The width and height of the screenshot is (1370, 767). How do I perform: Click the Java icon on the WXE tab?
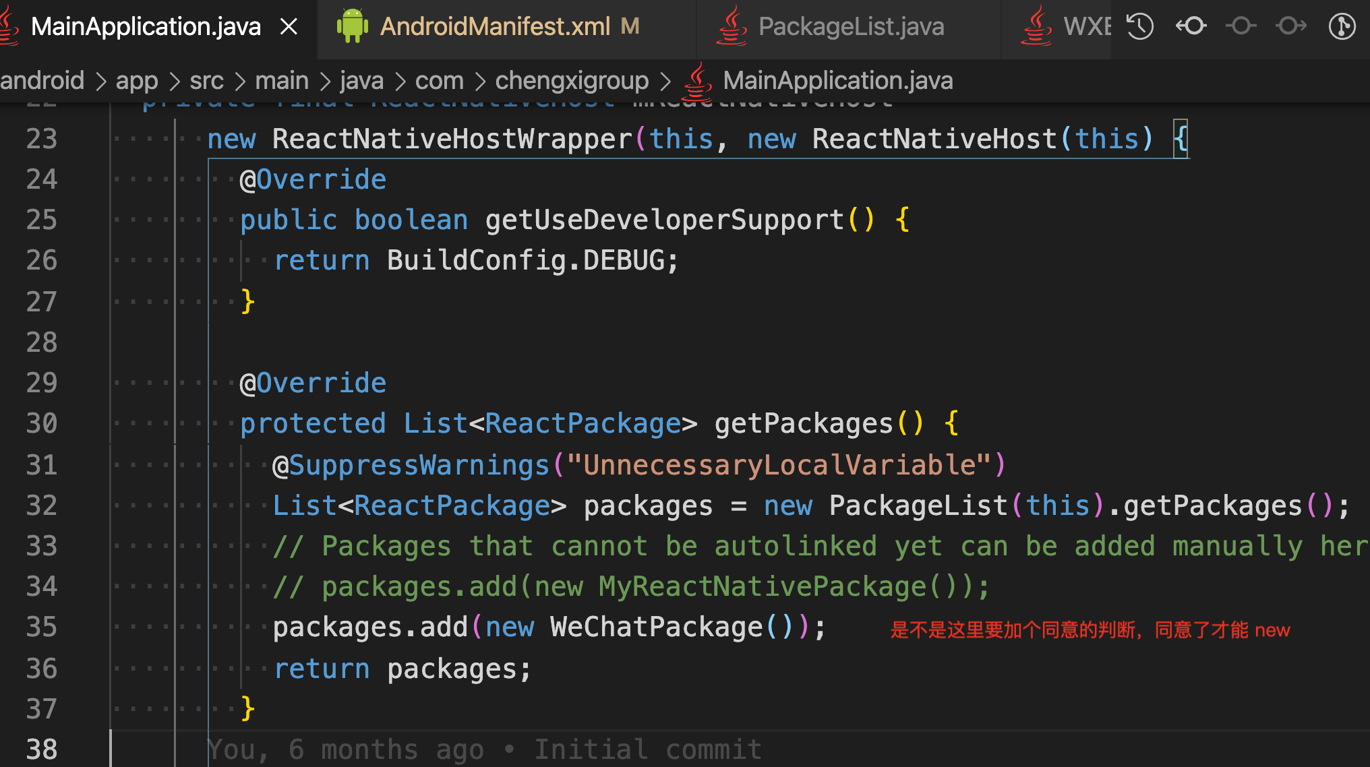(1037, 26)
